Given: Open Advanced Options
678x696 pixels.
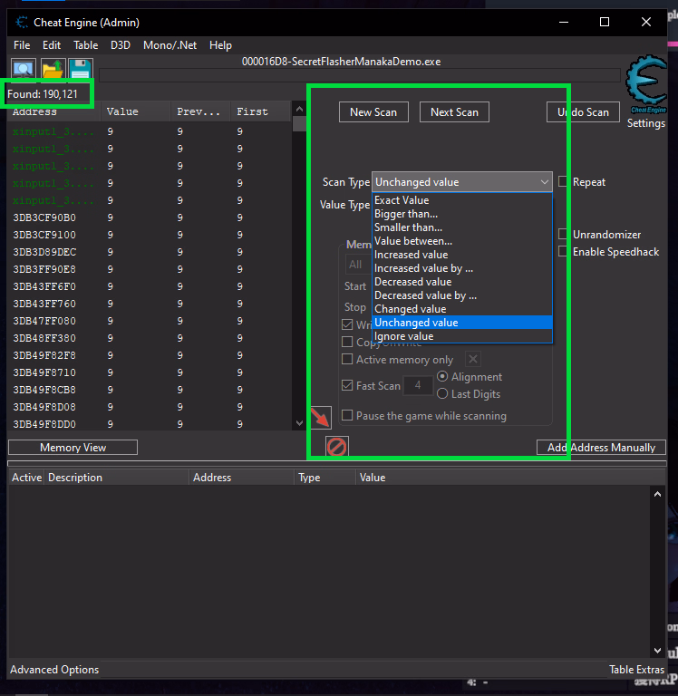Looking at the screenshot, I should (54, 670).
